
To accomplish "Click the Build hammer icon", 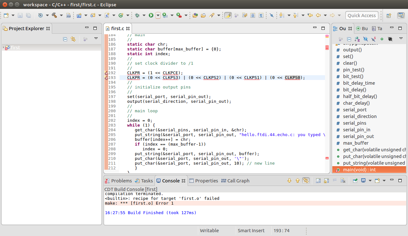I will (54, 15).
